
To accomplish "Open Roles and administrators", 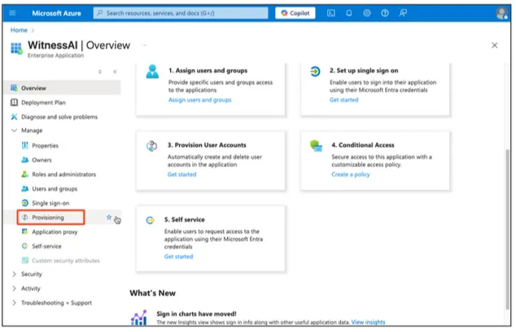I will tap(63, 175).
